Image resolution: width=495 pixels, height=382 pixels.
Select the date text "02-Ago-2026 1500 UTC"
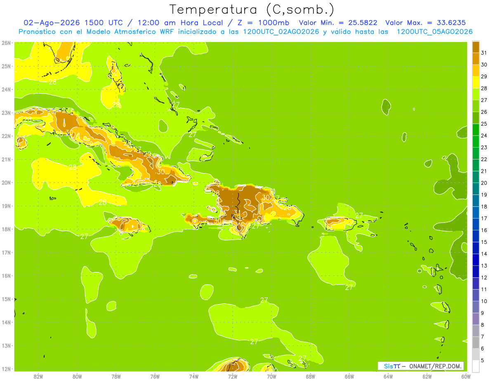[x=73, y=23]
